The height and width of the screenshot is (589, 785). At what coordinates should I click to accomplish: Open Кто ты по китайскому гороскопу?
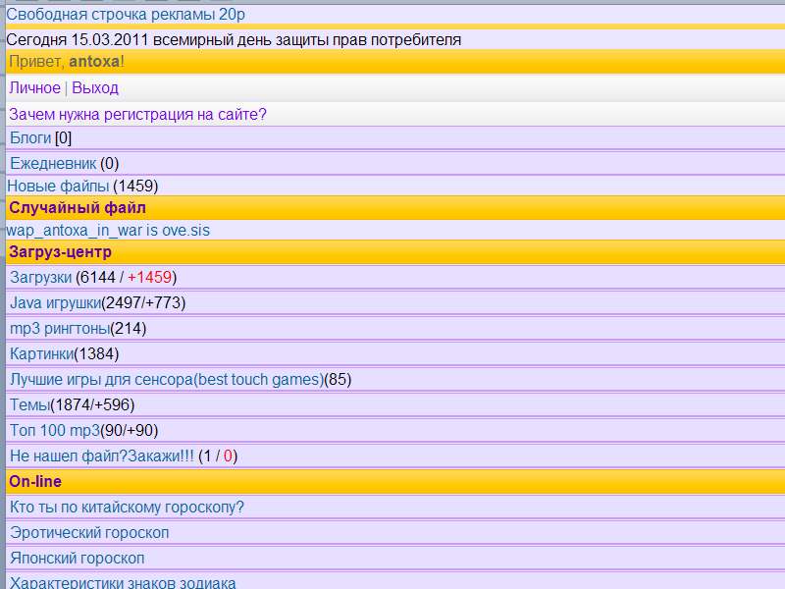point(127,507)
